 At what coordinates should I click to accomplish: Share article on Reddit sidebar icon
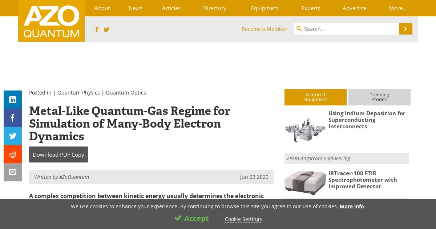(x=13, y=154)
